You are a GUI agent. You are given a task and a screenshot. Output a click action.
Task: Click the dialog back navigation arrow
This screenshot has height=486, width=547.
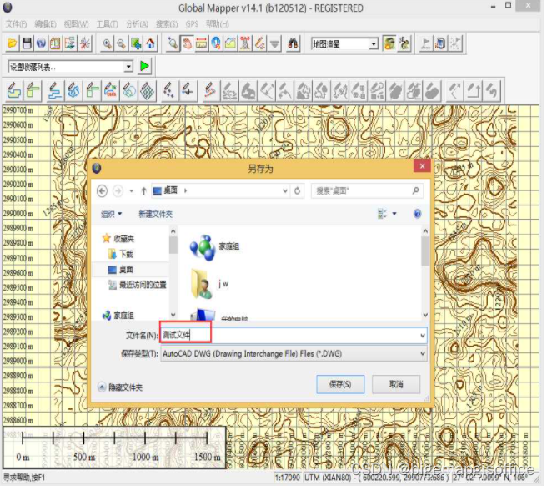pos(102,190)
